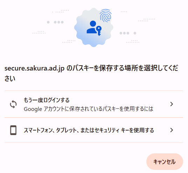Click the small dotted pattern at upper left
Viewport: 188px width, 173px height.
click(x=61, y=11)
